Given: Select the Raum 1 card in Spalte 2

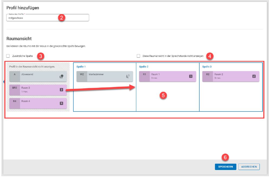Looking at the screenshot, I should click(168, 77).
